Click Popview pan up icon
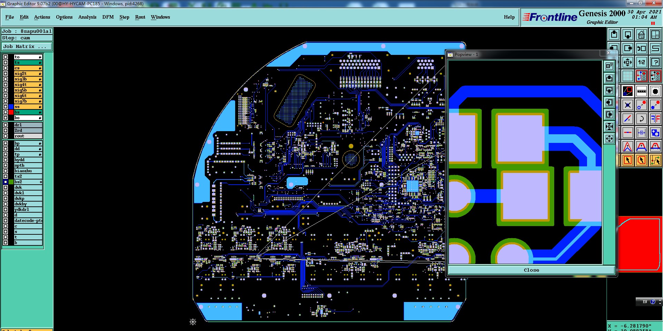663x331 pixels. tap(609, 78)
